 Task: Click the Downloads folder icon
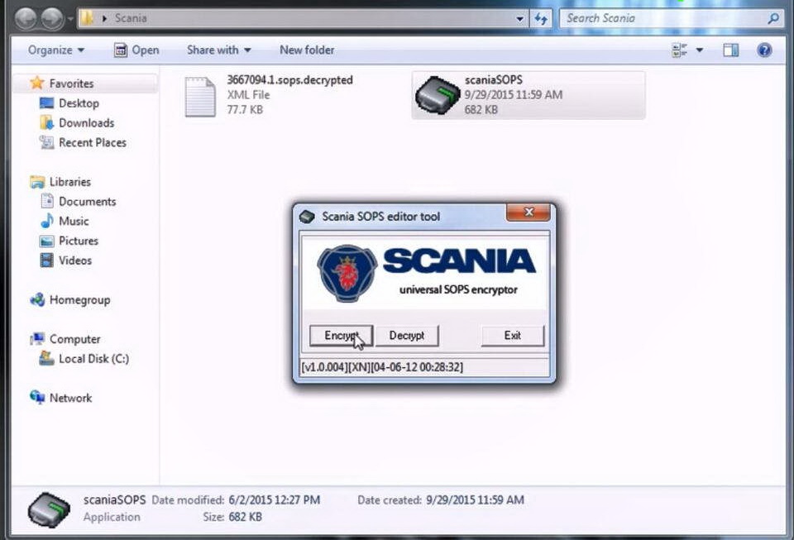click(46, 122)
